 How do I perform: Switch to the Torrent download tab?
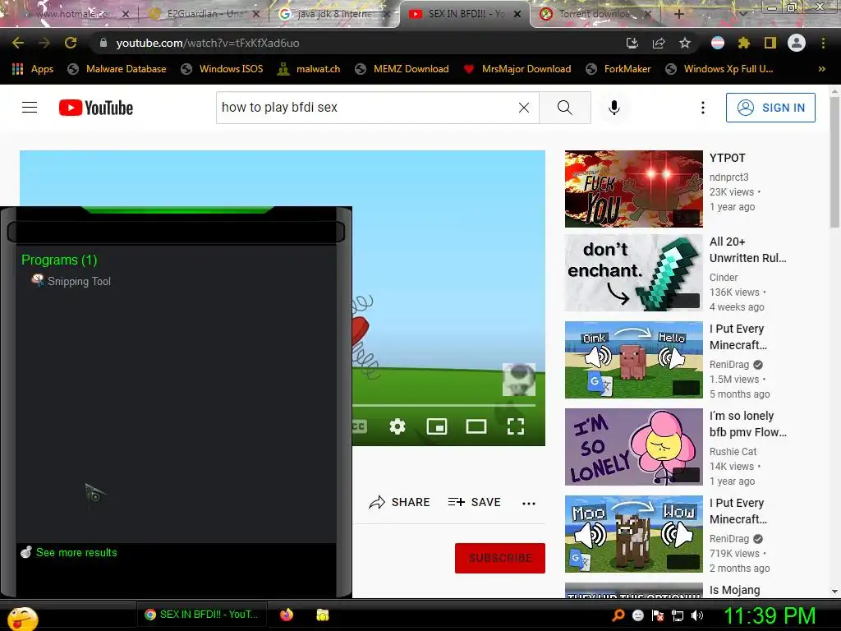pos(595,14)
